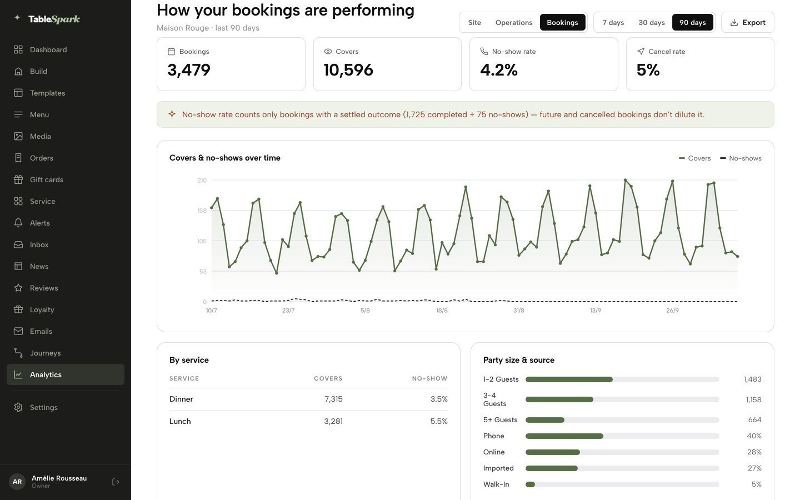Click the 1,483 guest count value
The width and height of the screenshot is (800, 500).
(x=752, y=379)
